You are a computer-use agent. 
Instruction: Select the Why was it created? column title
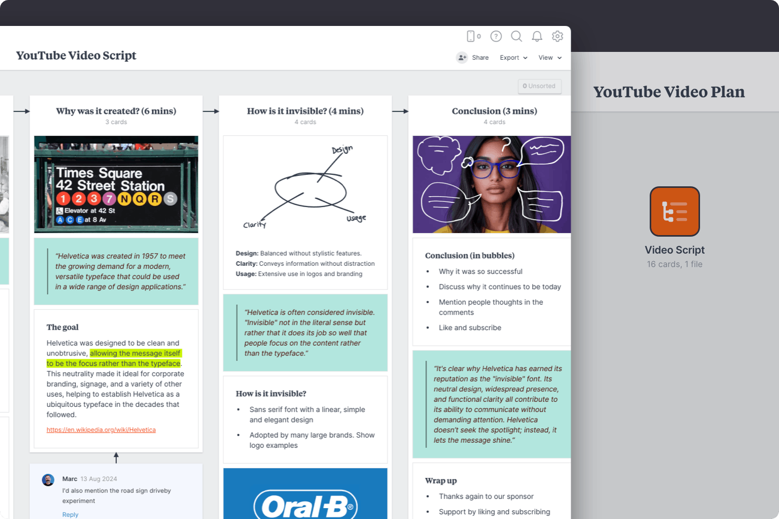tap(116, 111)
